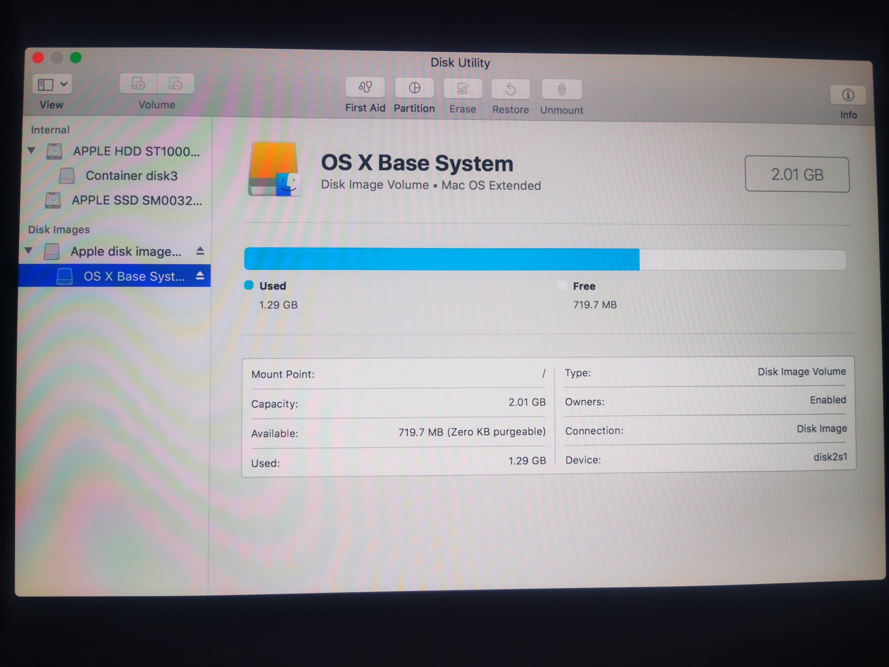Collapse the Apple disk image tree
This screenshot has width=889, height=667.
point(29,250)
